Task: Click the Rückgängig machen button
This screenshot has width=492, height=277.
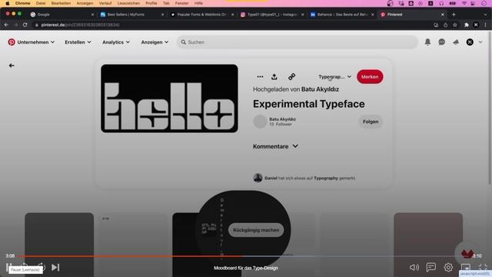Action: (256, 230)
